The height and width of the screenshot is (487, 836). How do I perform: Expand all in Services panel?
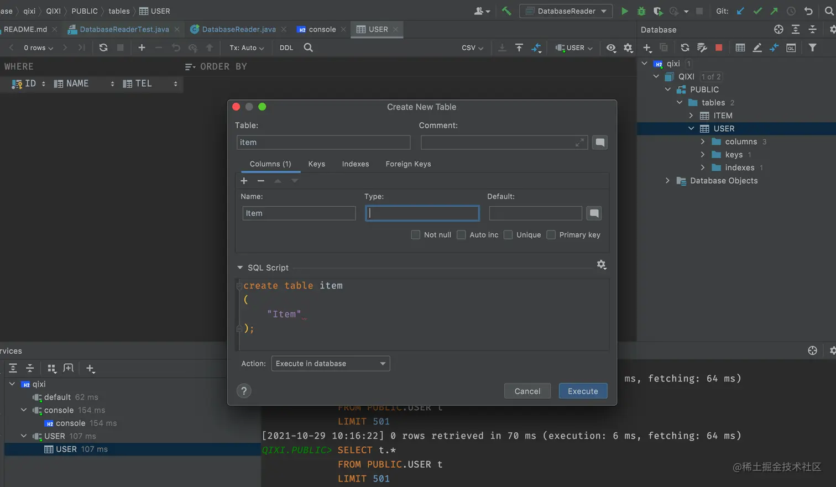click(x=13, y=368)
